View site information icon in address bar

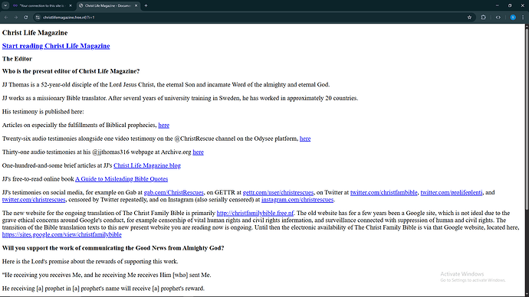click(38, 17)
